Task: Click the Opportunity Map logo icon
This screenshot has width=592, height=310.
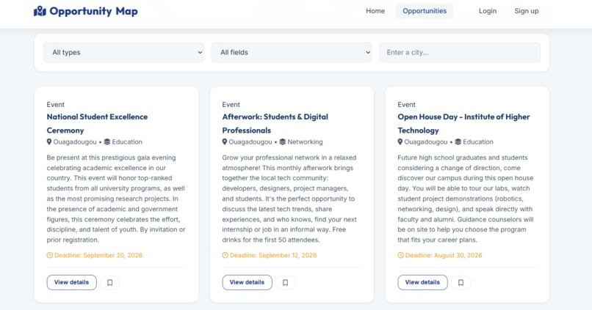Action: point(40,11)
